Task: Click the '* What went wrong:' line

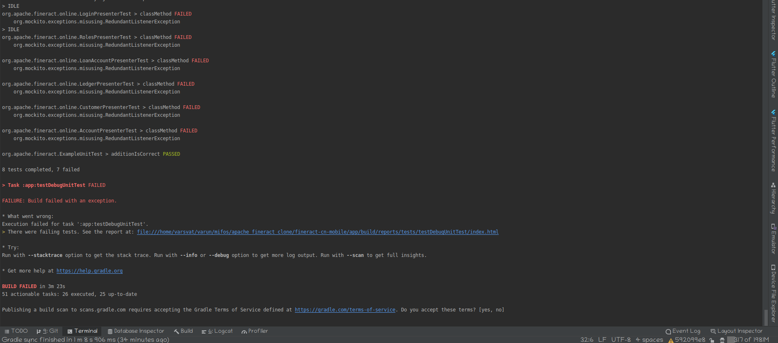Action: tap(28, 216)
